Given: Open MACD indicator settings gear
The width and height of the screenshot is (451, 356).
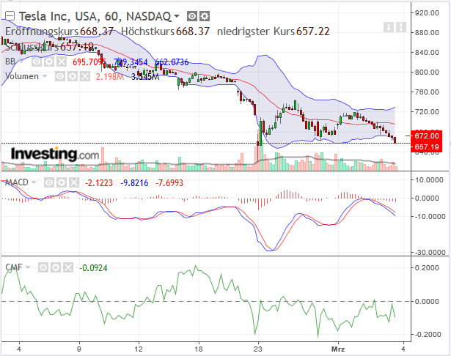Looking at the screenshot, I should [x=62, y=182].
